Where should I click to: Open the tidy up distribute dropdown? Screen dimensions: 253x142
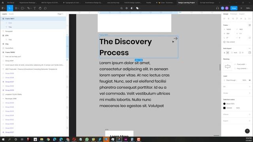pyautogui.click(x=249, y=19)
